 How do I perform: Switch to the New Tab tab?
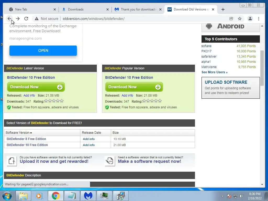point(31,9)
